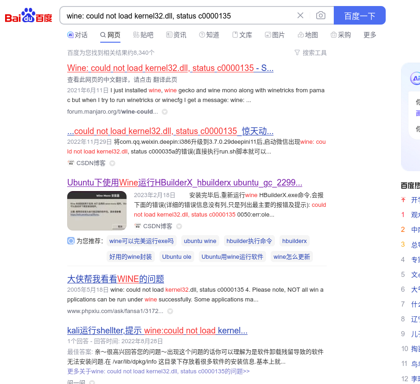420x384 pixels.
Task: Expand dropdown next to www.phpxiu.com URL
Action: click(x=170, y=311)
